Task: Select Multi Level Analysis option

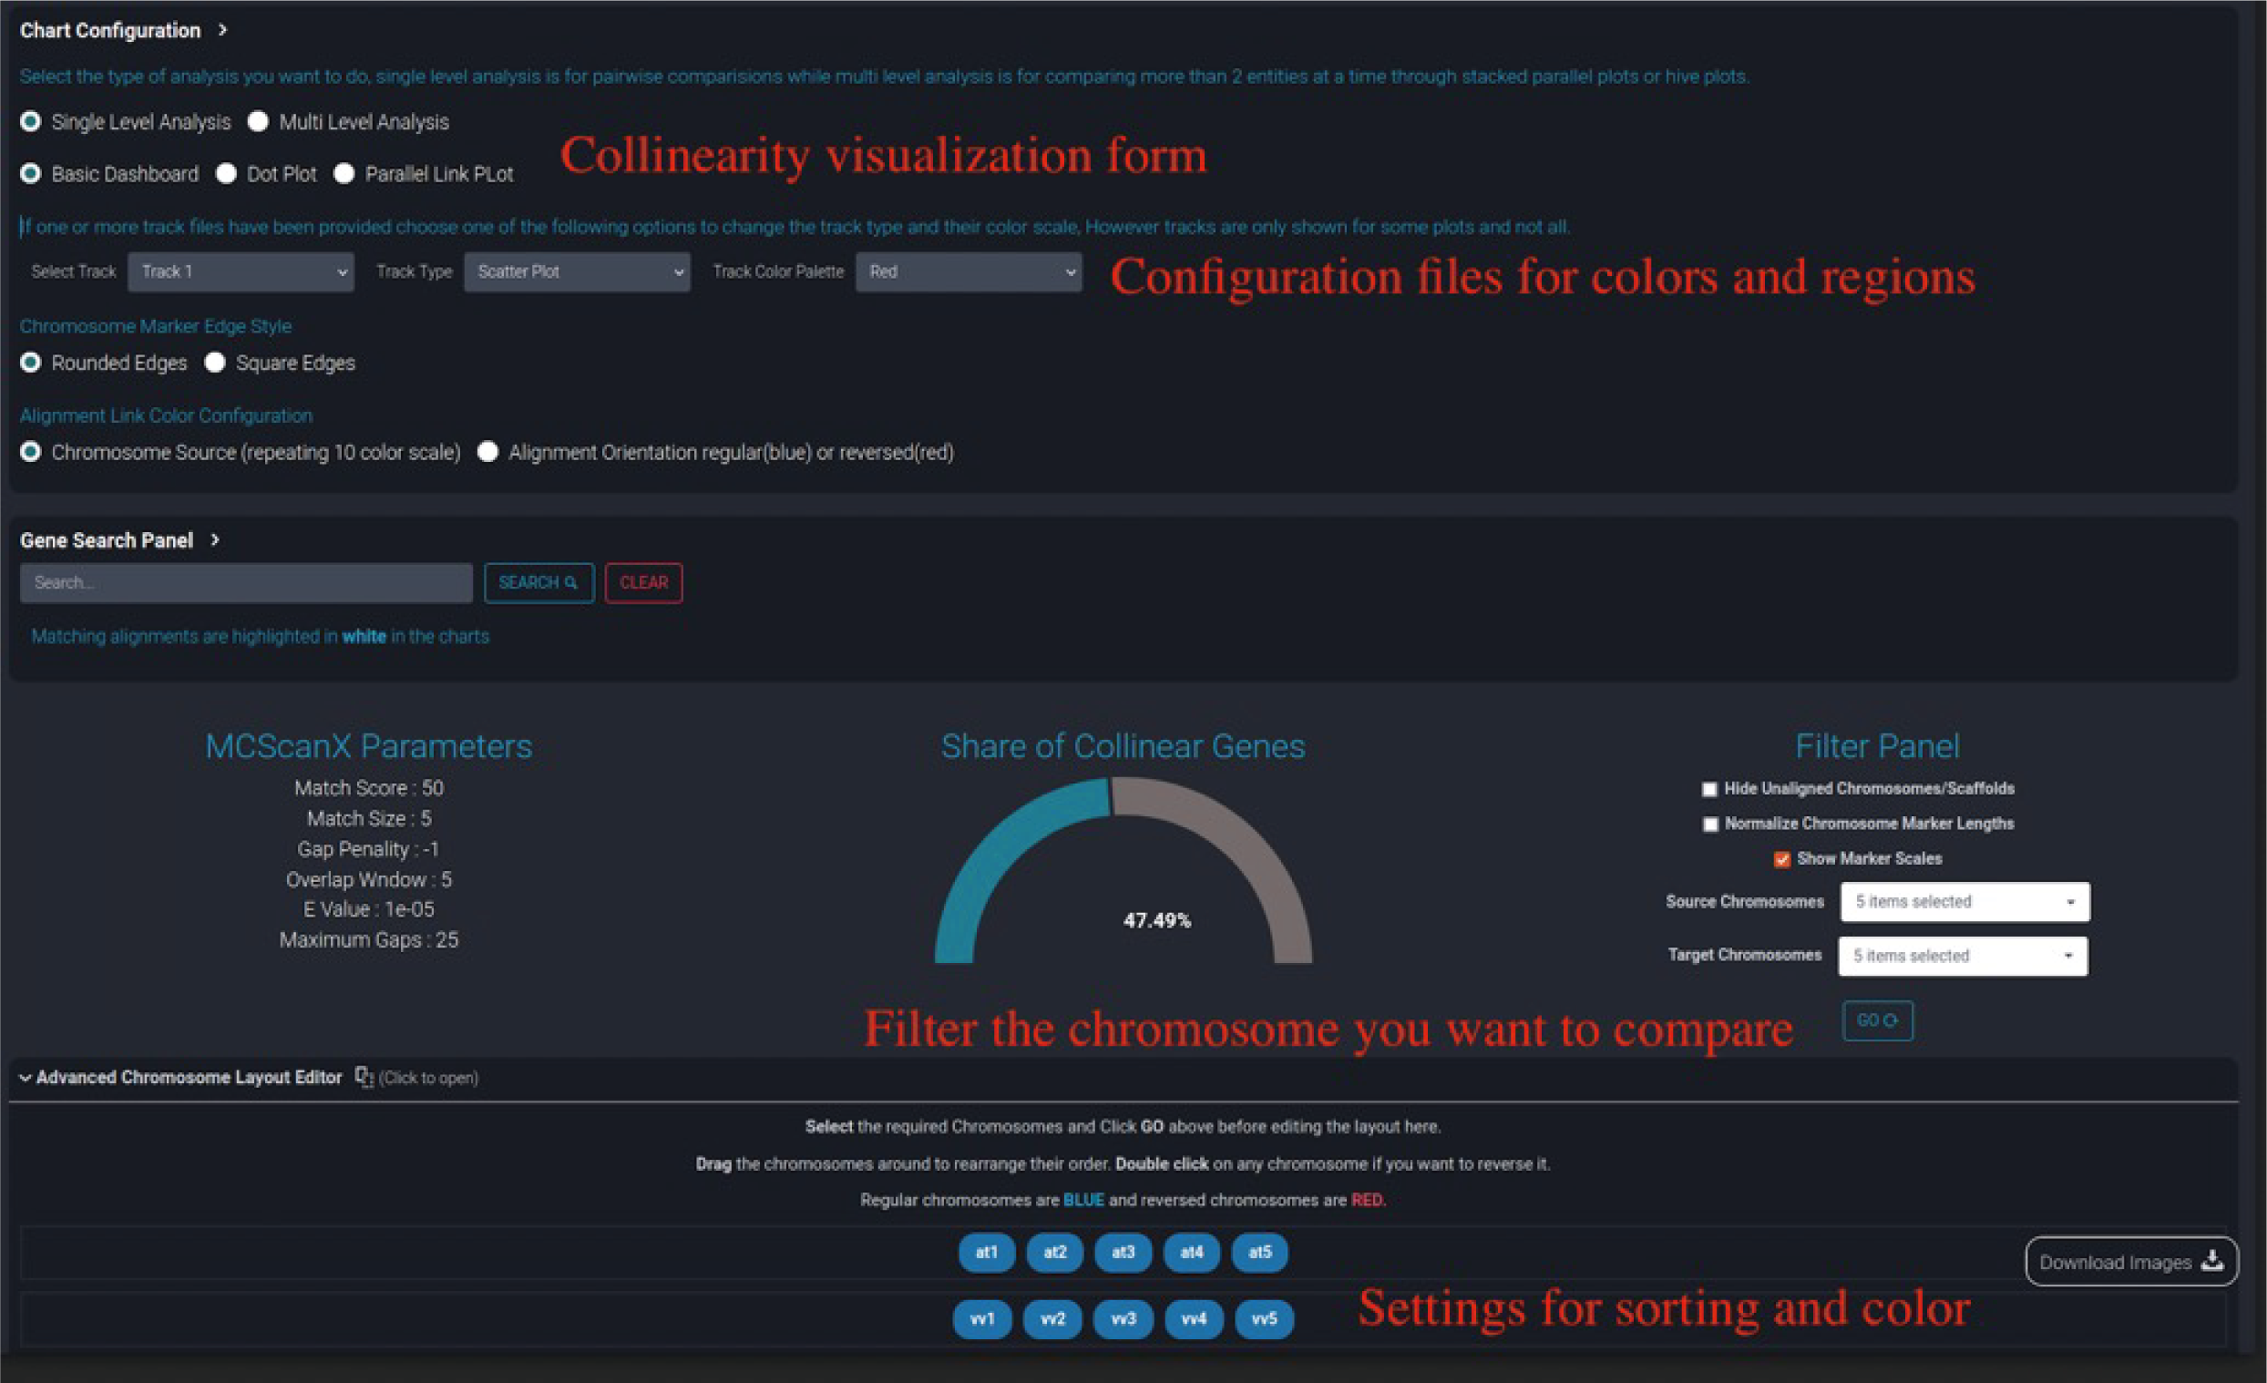Action: (259, 121)
